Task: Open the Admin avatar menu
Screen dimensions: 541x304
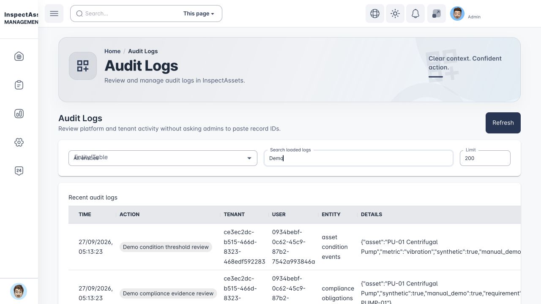Action: pos(457,14)
